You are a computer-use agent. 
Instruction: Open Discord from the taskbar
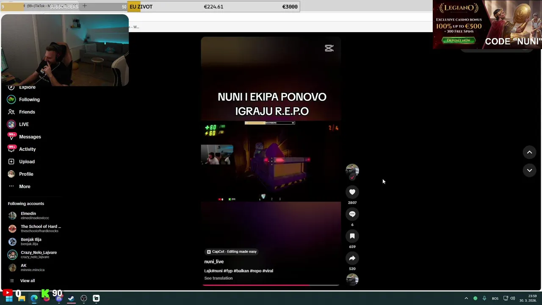point(59,298)
